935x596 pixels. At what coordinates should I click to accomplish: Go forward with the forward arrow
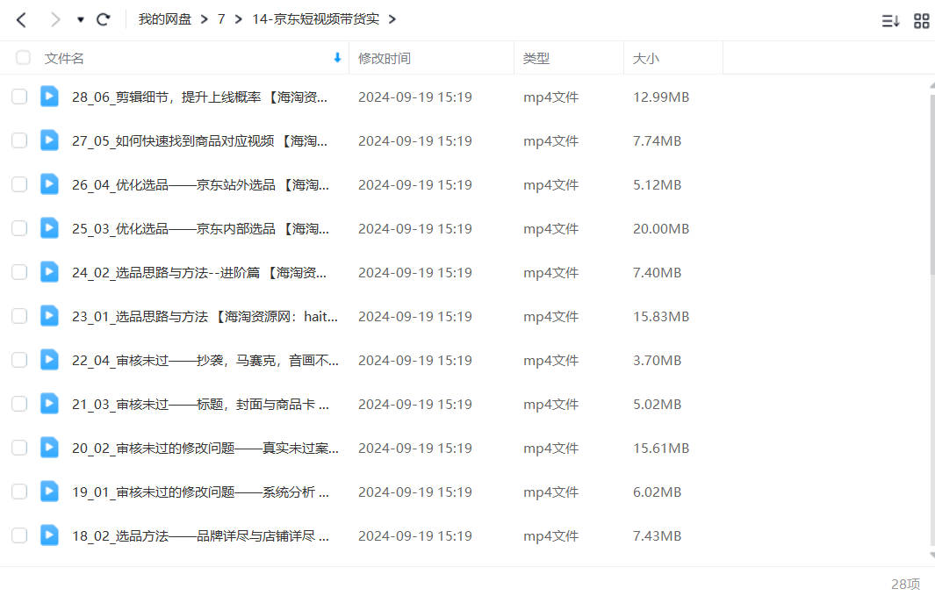(55, 19)
